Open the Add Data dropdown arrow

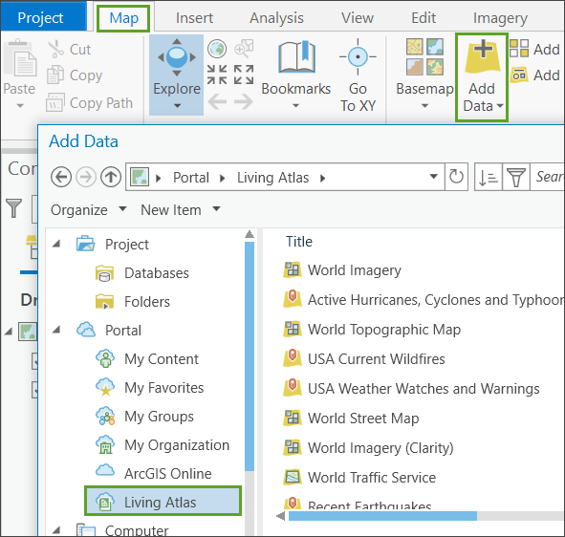point(500,106)
